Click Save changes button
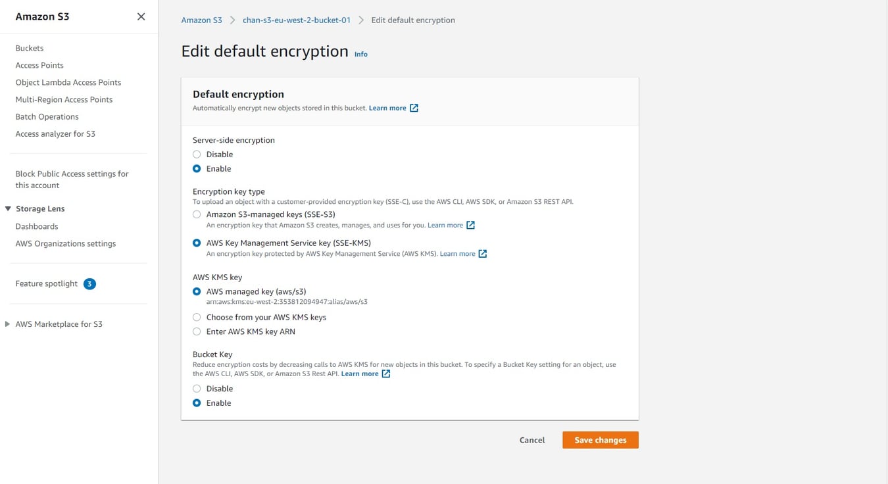The width and height of the screenshot is (888, 484). pos(600,440)
